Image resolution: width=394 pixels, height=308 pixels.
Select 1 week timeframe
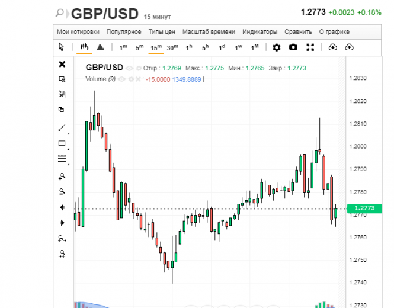(x=238, y=47)
